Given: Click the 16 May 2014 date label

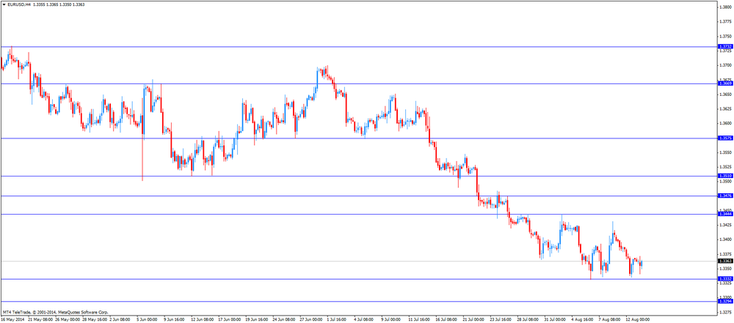Looking at the screenshot, I should 13,320.
